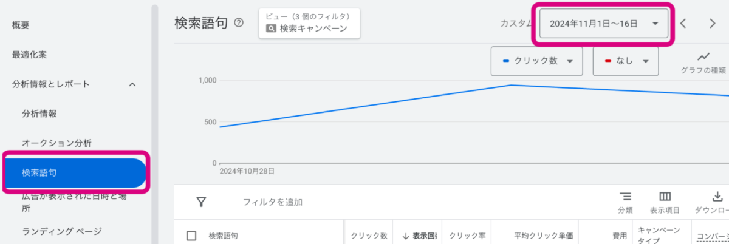
Task: Go to next date range arrow
Action: [713, 24]
